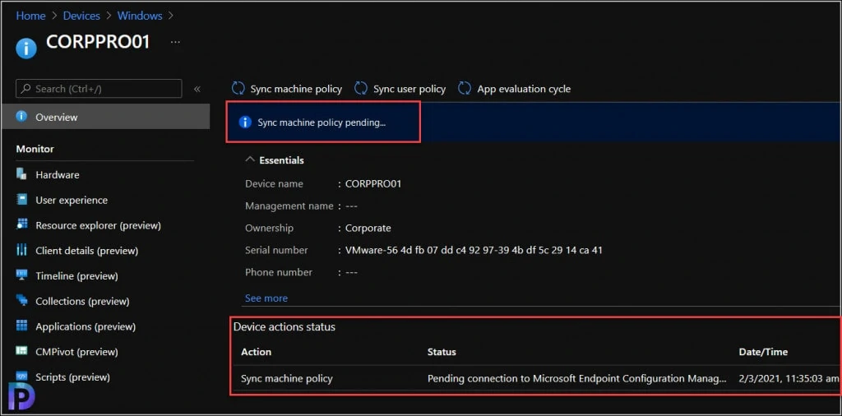The height and width of the screenshot is (416, 842).
Task: Click the Applications grid icon
Action: (x=21, y=326)
